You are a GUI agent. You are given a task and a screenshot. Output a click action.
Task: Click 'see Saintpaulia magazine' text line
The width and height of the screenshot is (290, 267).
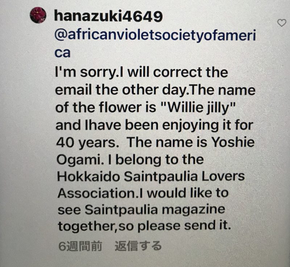(x=141, y=210)
